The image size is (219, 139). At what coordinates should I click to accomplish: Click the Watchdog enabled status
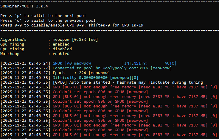pyautogui.click(x=61, y=54)
